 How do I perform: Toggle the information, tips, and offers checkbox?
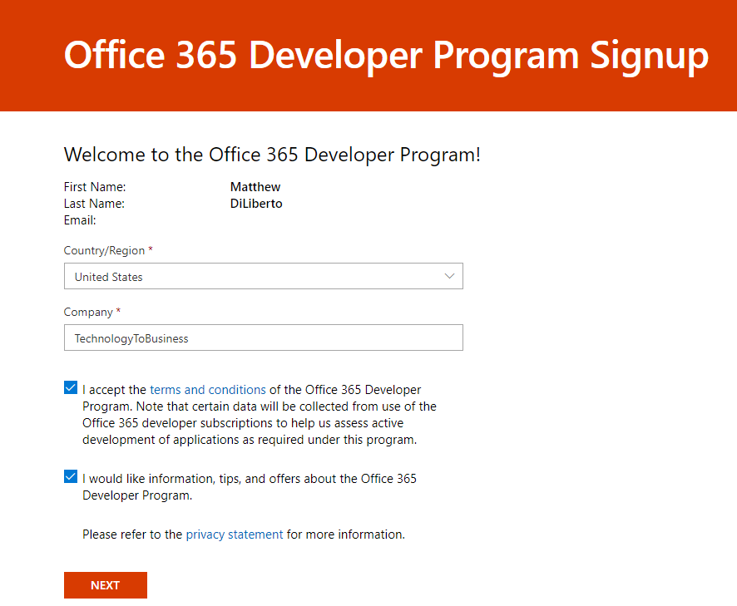(x=71, y=477)
